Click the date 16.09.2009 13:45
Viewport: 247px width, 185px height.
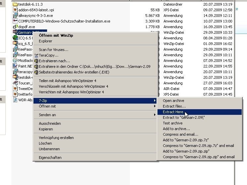(x=218, y=27)
